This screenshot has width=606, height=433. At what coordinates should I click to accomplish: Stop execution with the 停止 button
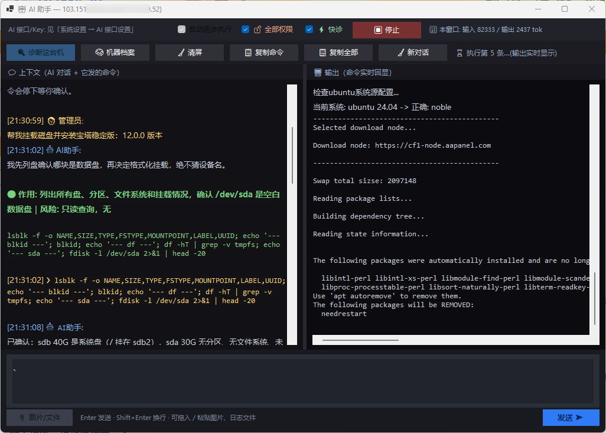click(387, 30)
